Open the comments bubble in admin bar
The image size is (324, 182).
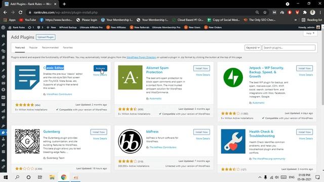point(40,27)
